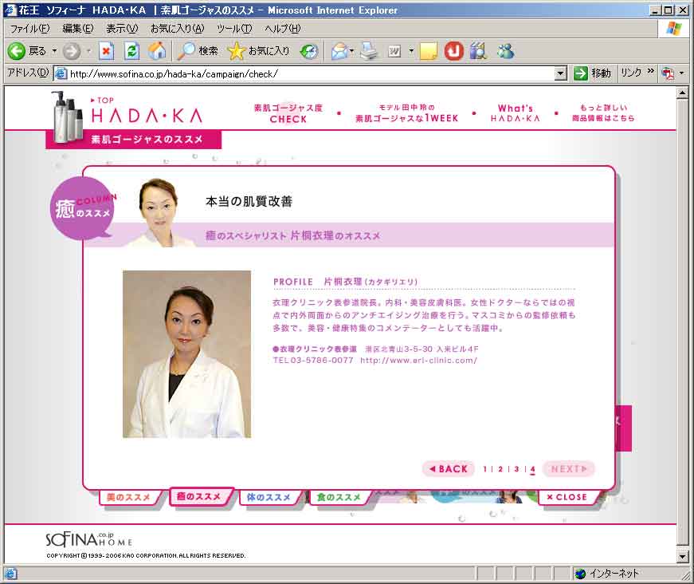Screen dimensions: 694x584
Task: Go to page 2 of column
Action: pyautogui.click(x=500, y=469)
